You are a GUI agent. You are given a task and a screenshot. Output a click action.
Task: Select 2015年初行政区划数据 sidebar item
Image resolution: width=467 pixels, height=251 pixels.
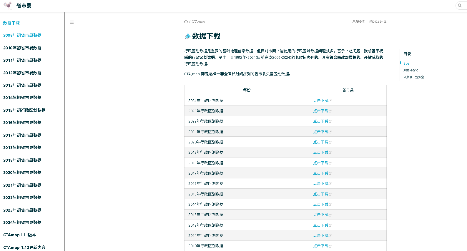[x=24, y=110]
